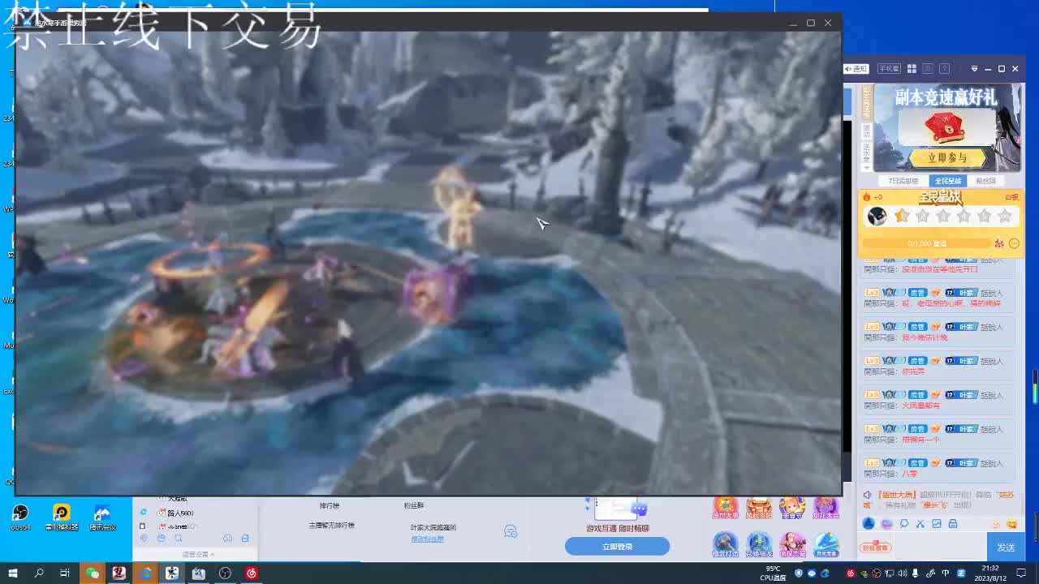Screen dimensions: 1039x584
Task: Toggle the 通知 notification sound button
Action: tap(856, 69)
